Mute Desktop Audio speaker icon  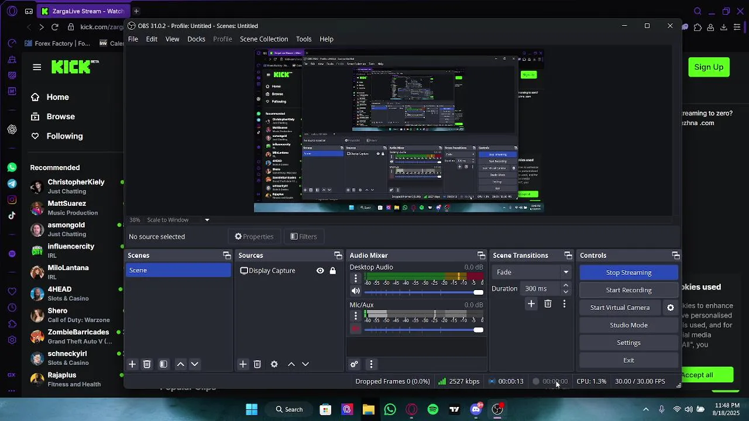click(x=356, y=291)
